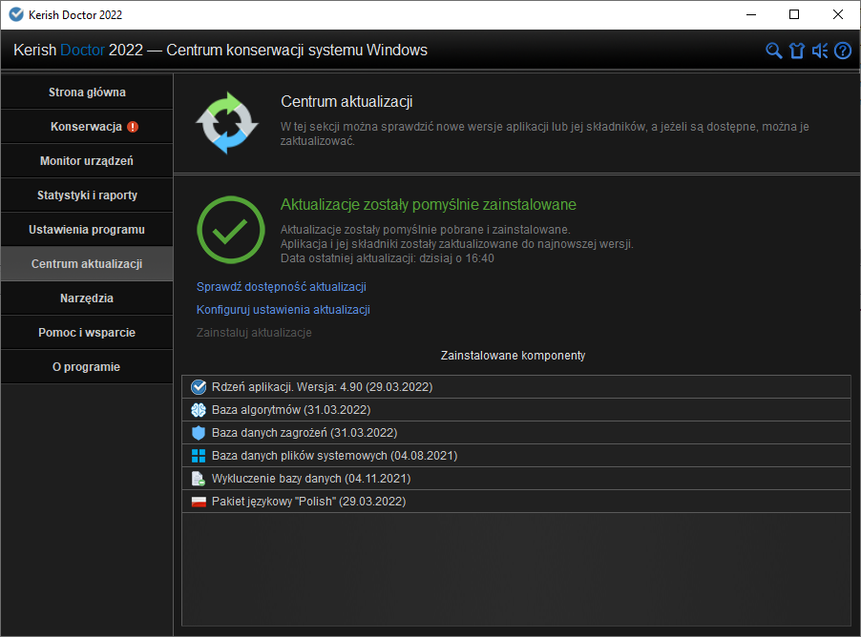Screen dimensions: 861x637
Task: Mute sounds with the speaker icon
Action: pyautogui.click(x=820, y=51)
